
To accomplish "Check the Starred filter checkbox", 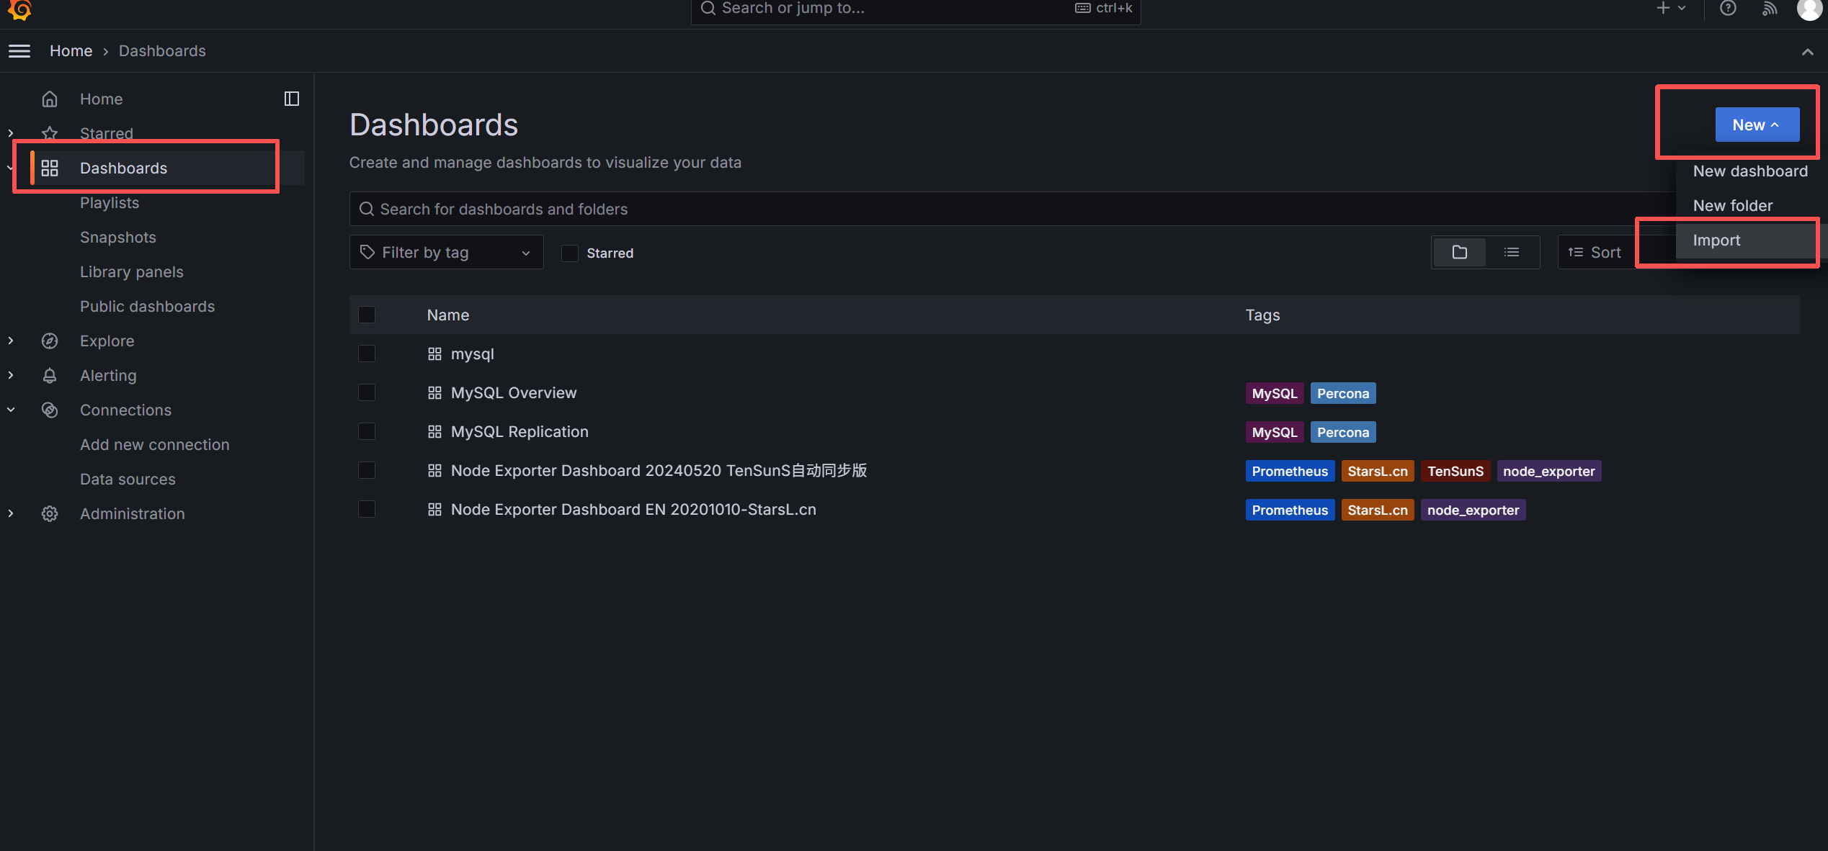I will pyautogui.click(x=570, y=253).
